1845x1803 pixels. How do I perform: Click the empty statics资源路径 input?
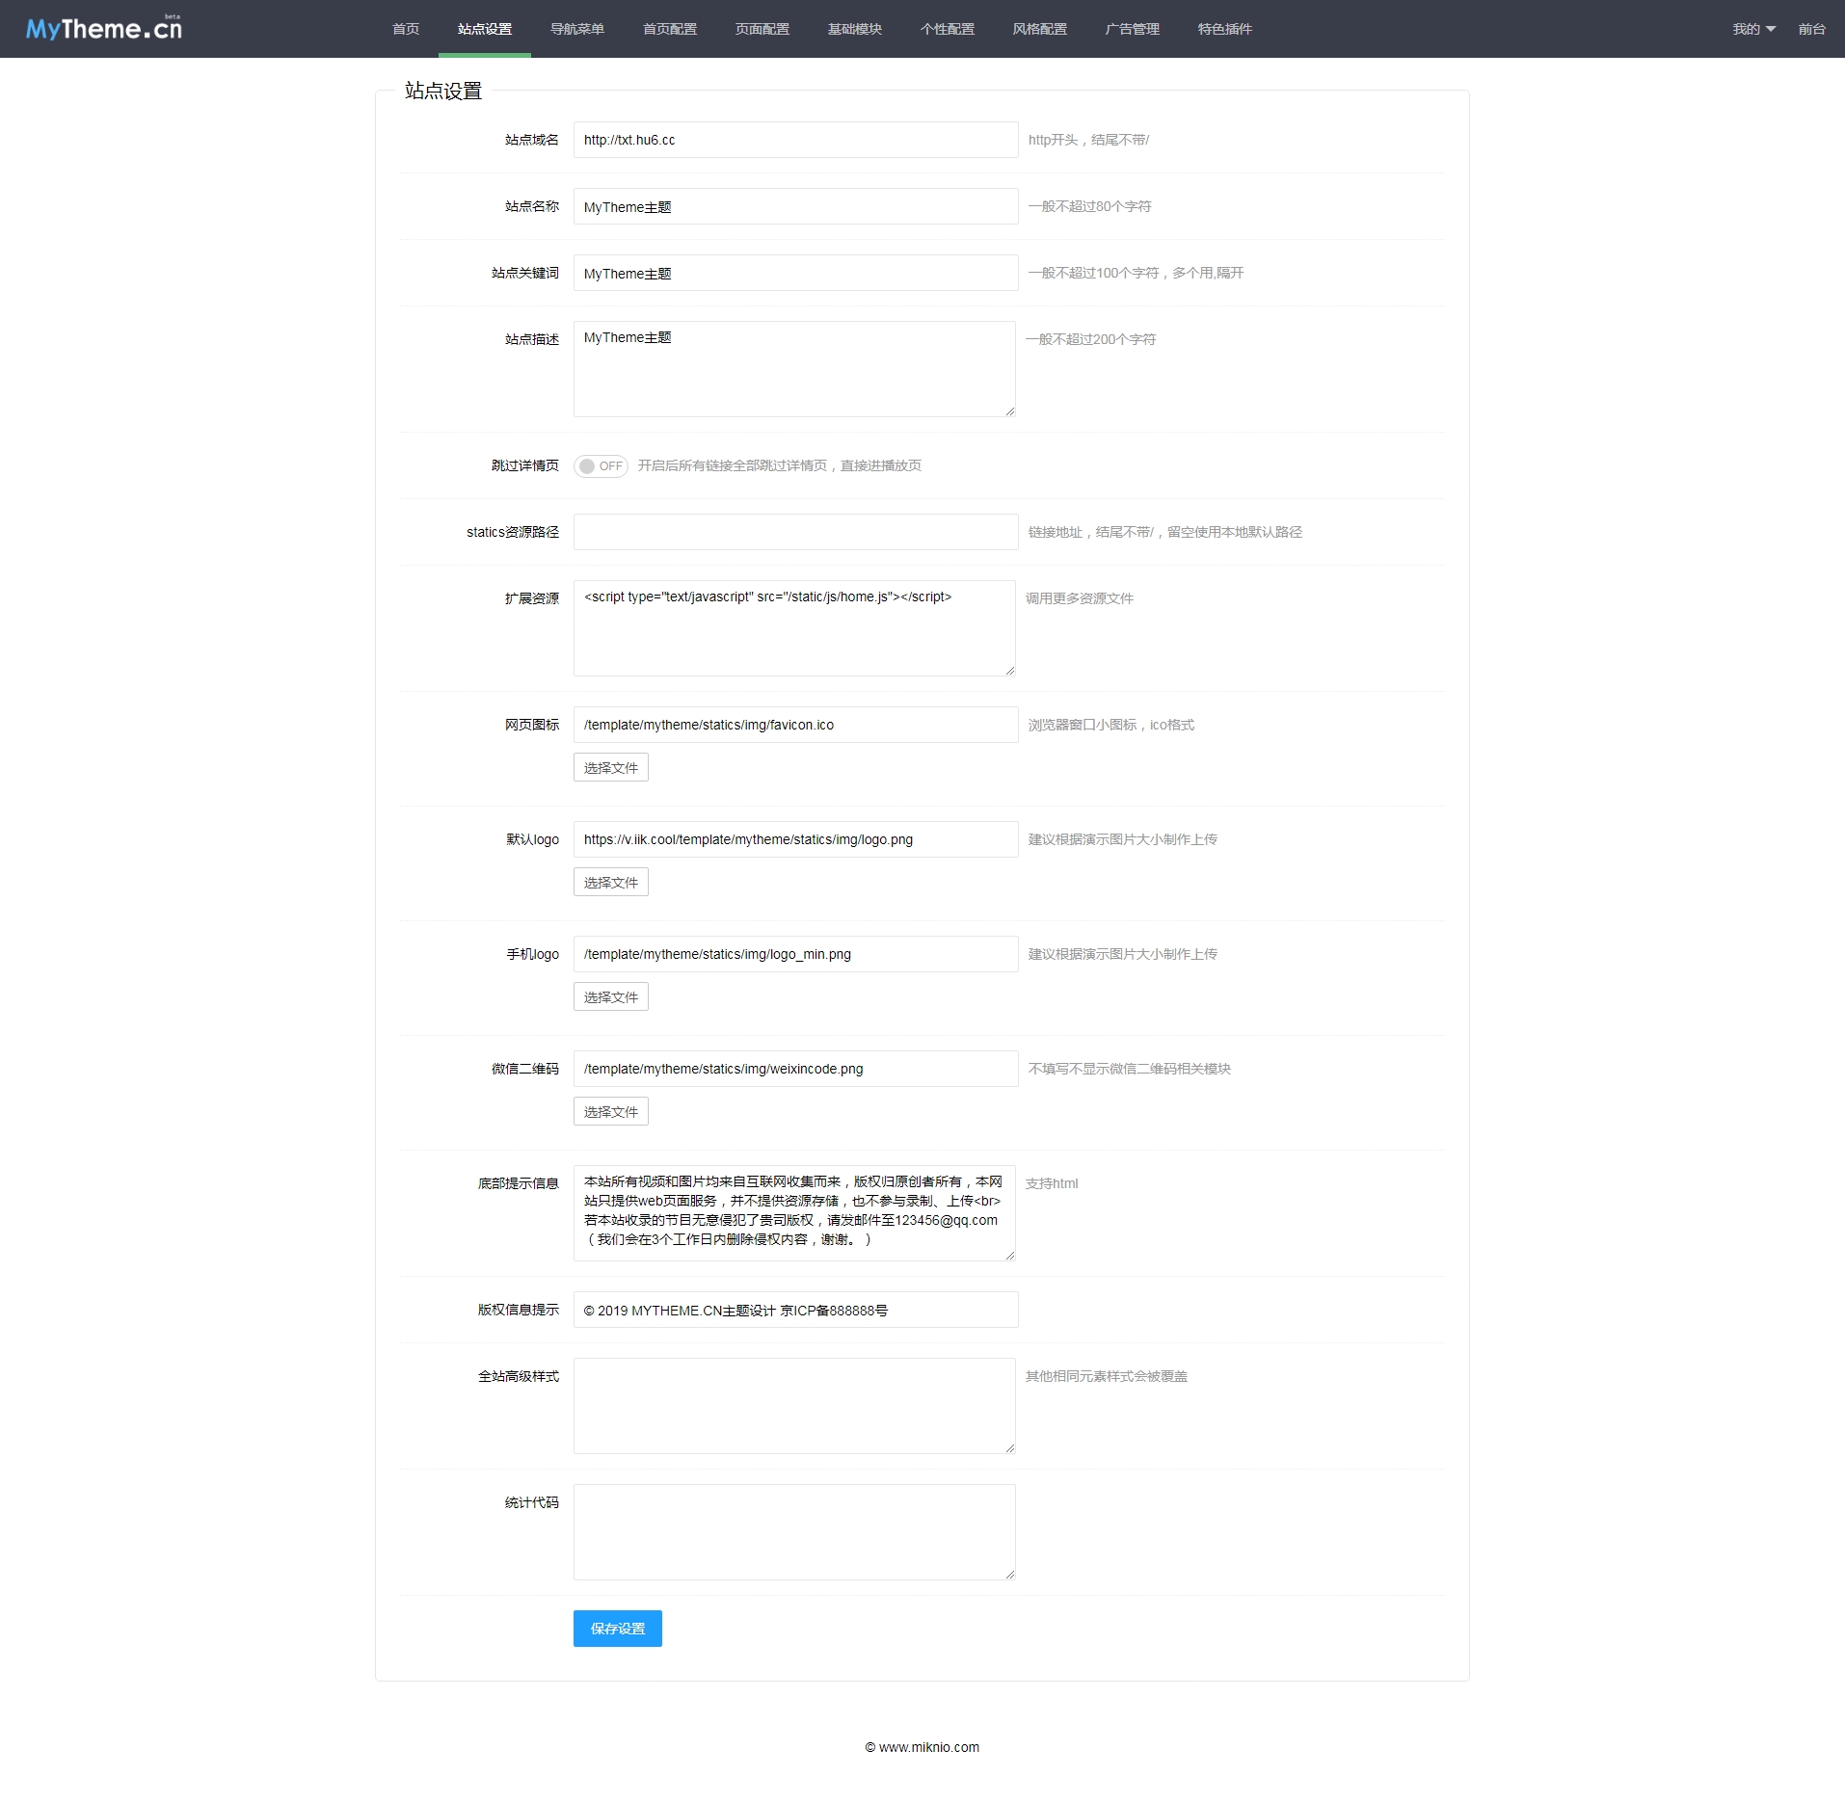[x=795, y=532]
